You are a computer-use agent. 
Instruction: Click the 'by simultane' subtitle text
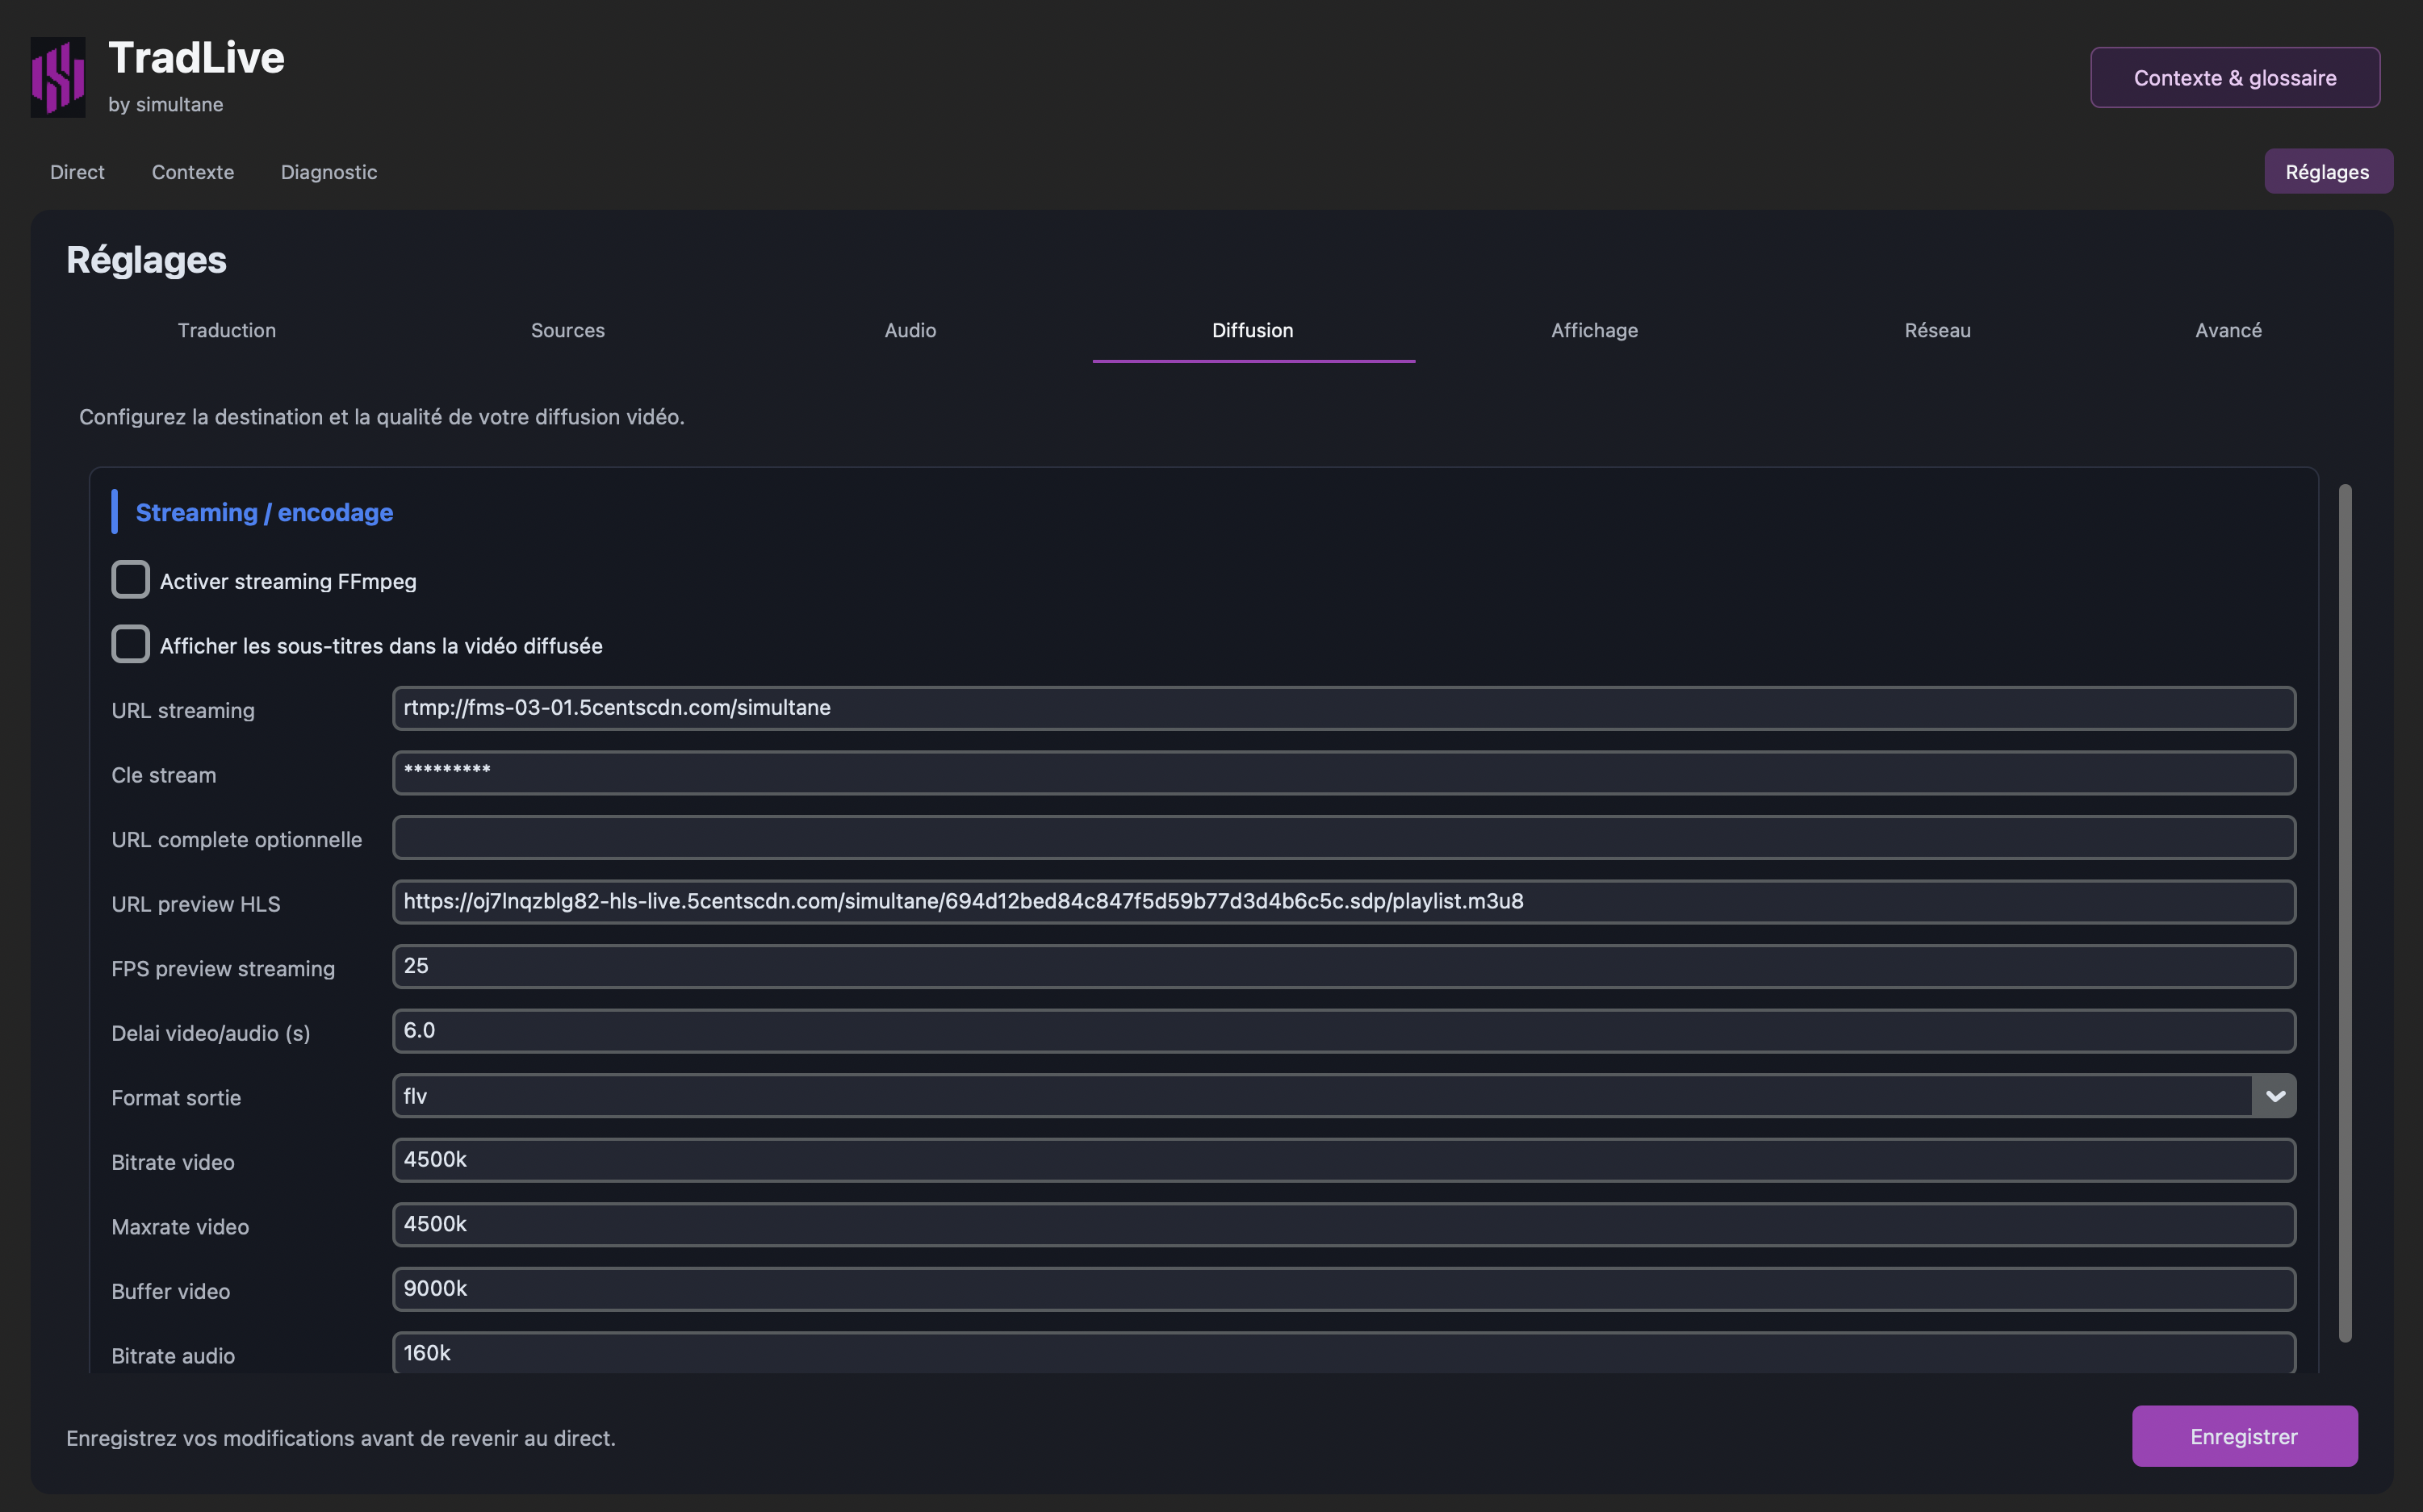tap(165, 104)
